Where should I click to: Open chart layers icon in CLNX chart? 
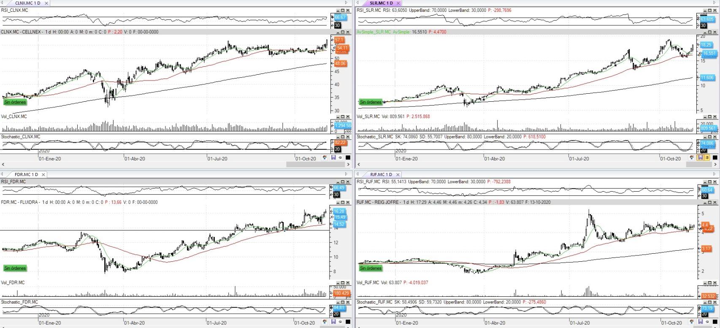[x=324, y=158]
